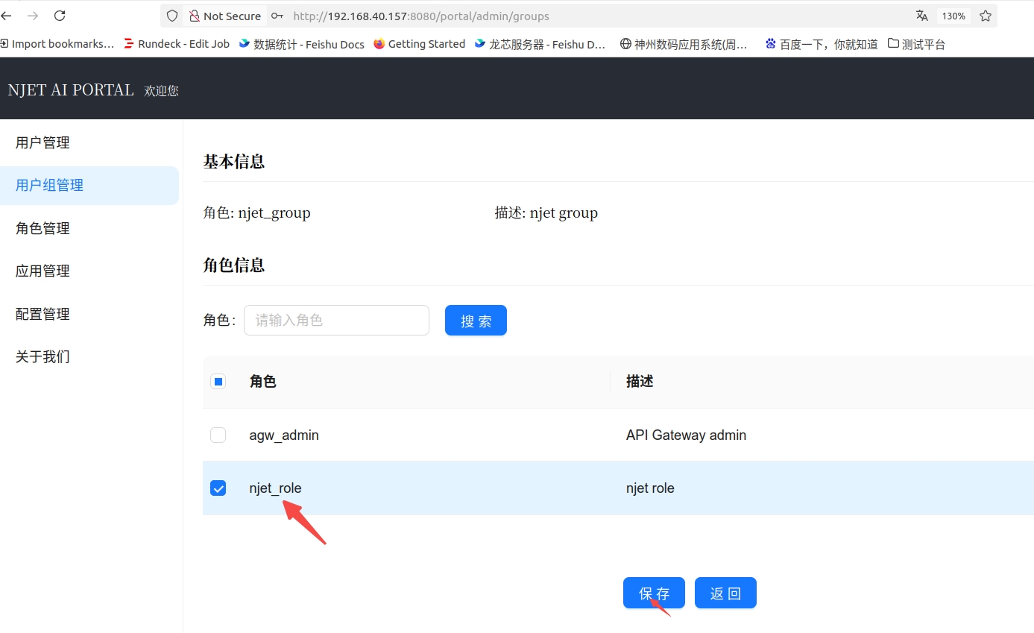Open the Rundeck - Edit Job bookmark
The image size is (1034, 633).
coord(177,44)
